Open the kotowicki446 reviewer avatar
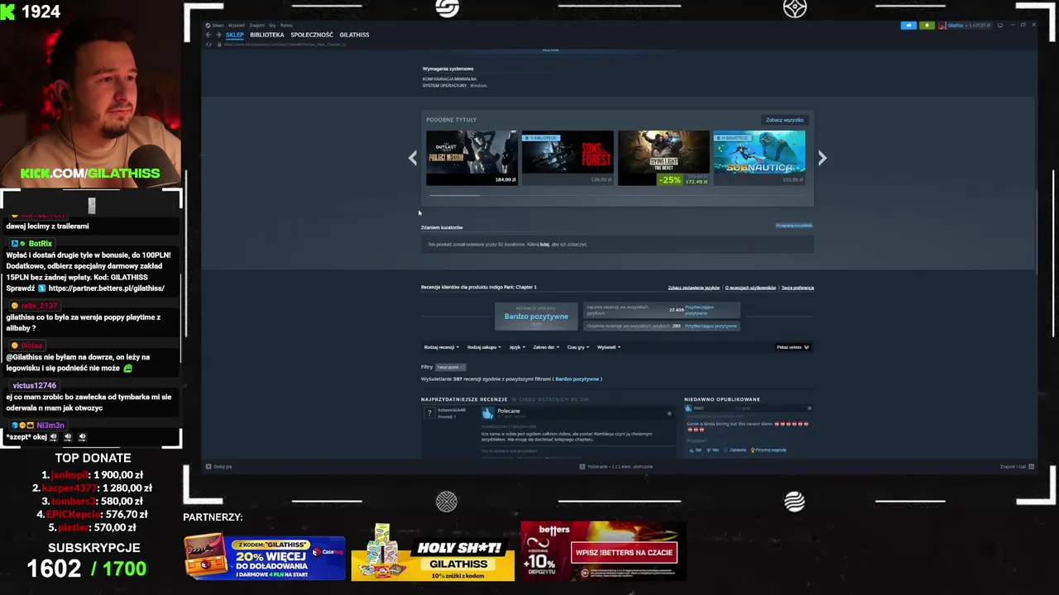 point(429,413)
